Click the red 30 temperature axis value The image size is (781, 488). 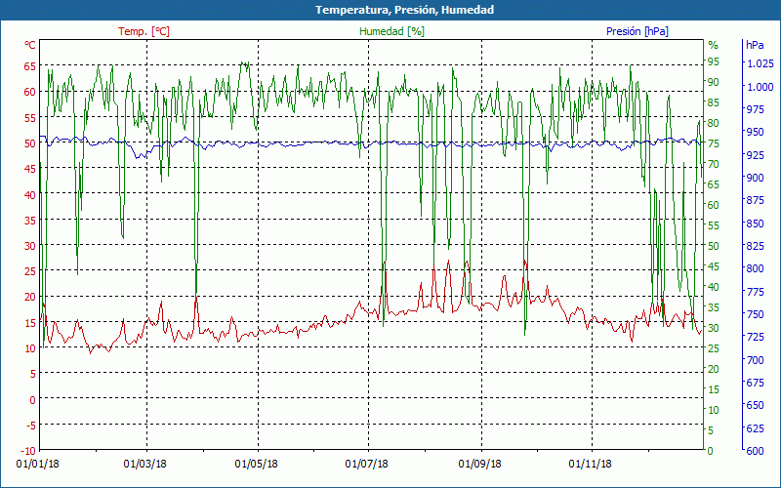pos(30,246)
